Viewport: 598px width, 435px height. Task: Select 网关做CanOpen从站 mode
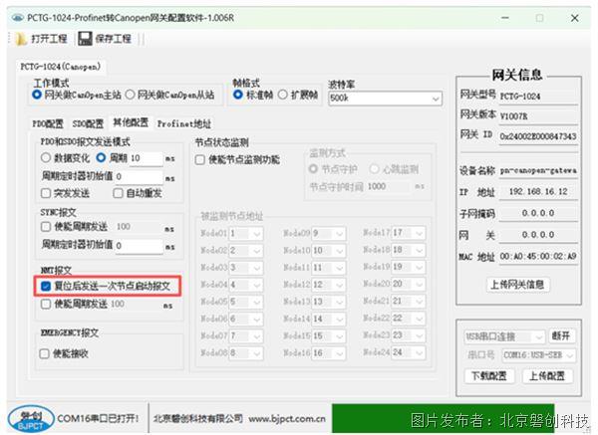[130, 95]
